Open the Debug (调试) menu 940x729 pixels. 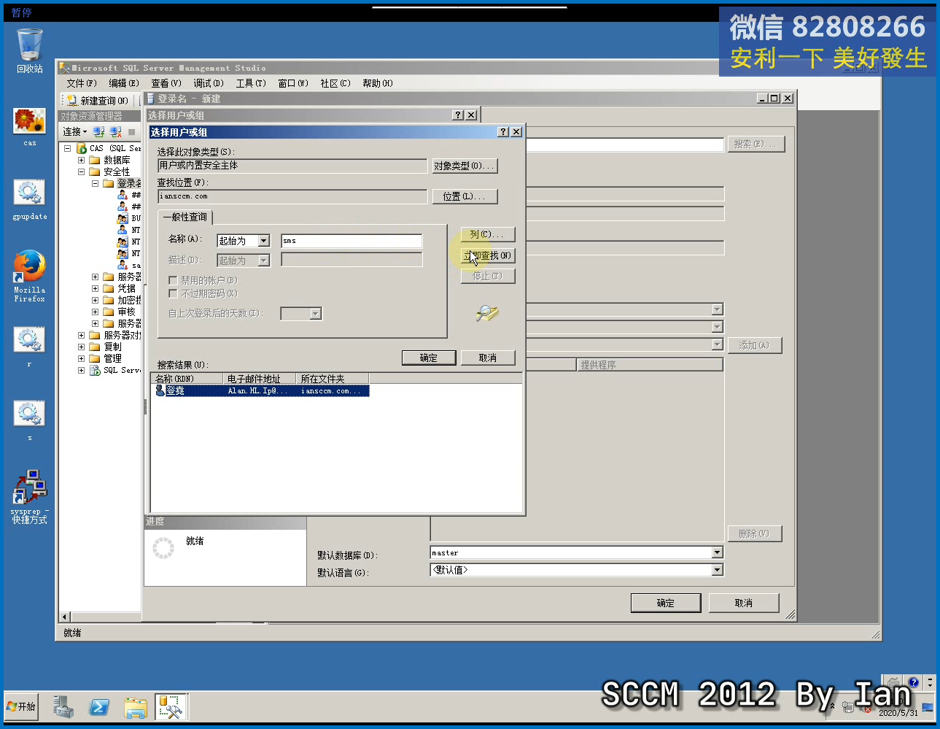pos(208,83)
